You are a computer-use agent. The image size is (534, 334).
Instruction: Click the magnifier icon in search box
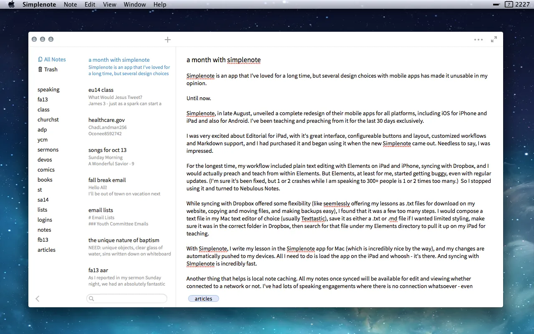(92, 299)
